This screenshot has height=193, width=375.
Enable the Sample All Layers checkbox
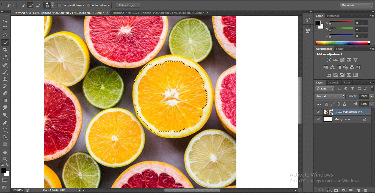click(x=59, y=5)
